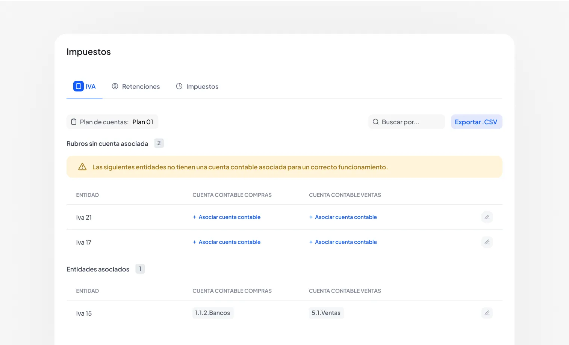Export the table with Exportar .CSV
This screenshot has height=345, width=569.
[477, 122]
